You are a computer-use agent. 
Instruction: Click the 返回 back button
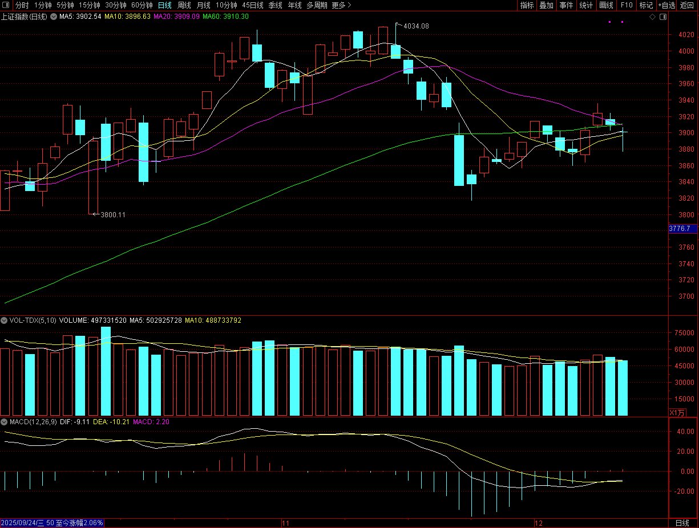click(x=687, y=5)
